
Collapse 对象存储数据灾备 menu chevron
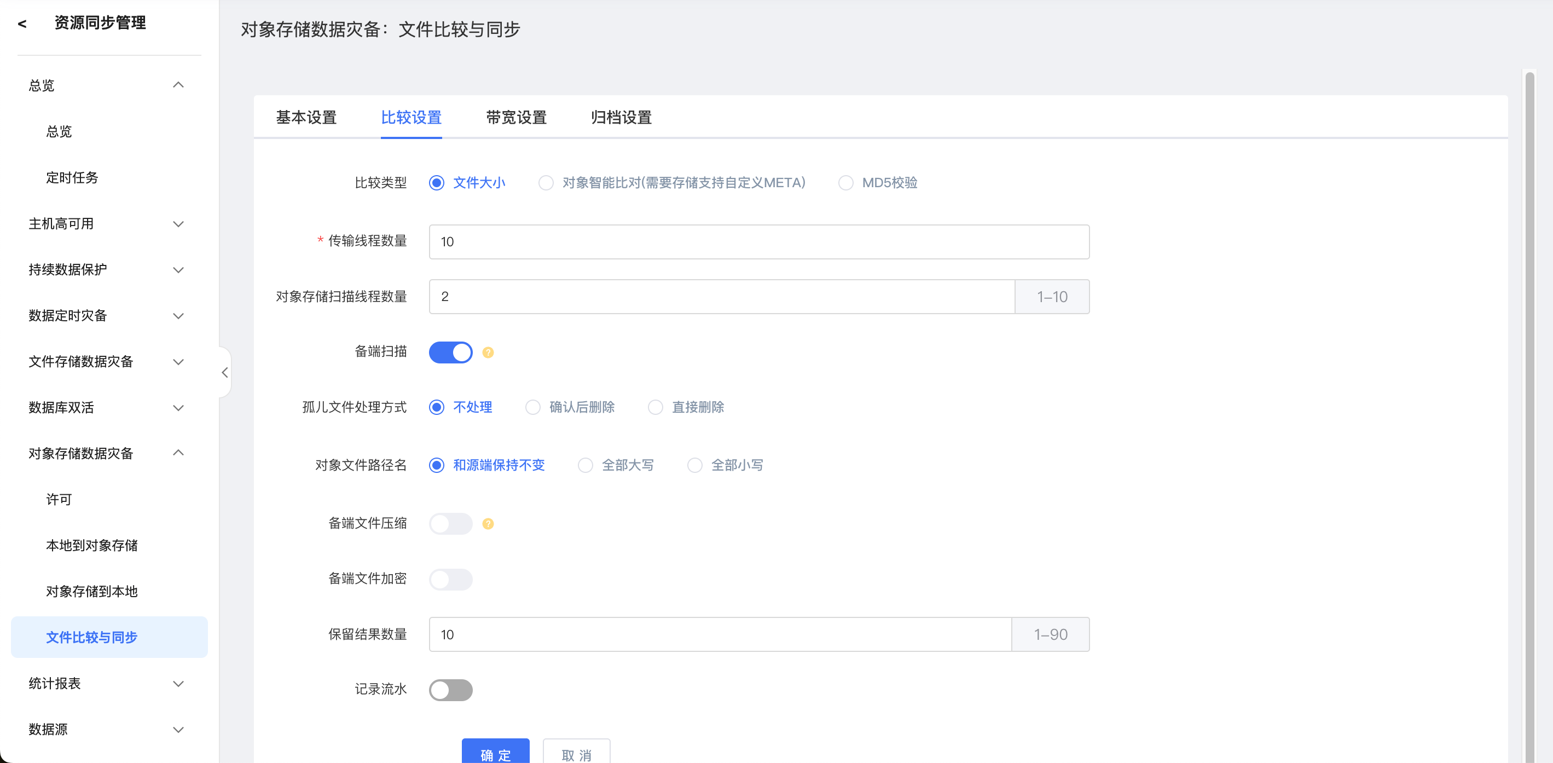(178, 453)
